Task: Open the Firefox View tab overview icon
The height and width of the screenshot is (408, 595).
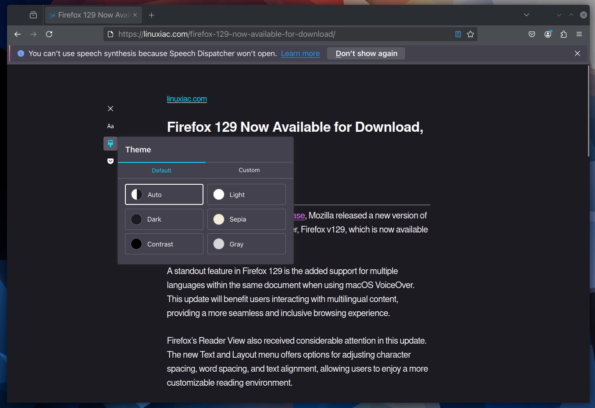Action: click(x=33, y=15)
